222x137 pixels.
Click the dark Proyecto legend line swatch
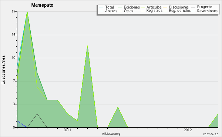193,7
